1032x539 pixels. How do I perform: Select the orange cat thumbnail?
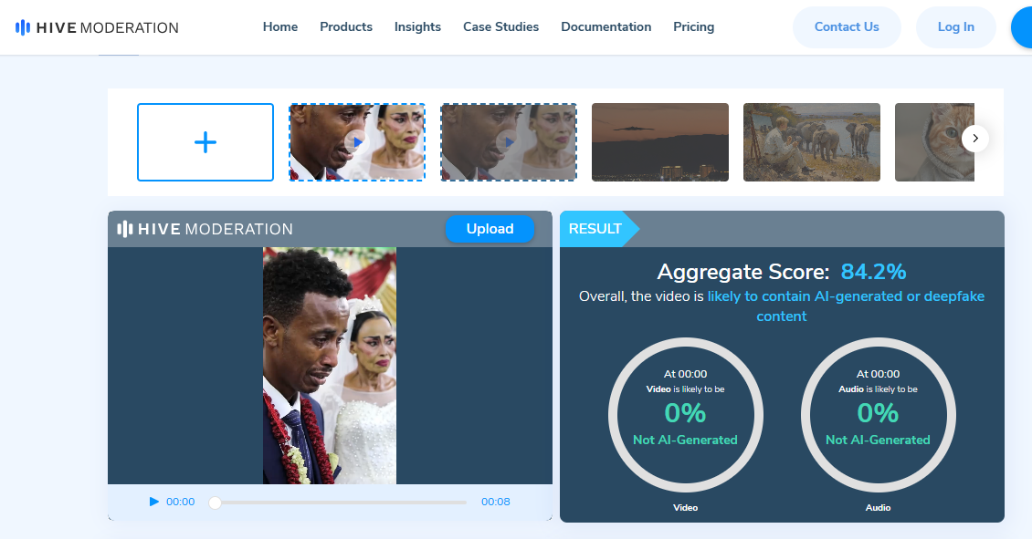pyautogui.click(x=932, y=142)
